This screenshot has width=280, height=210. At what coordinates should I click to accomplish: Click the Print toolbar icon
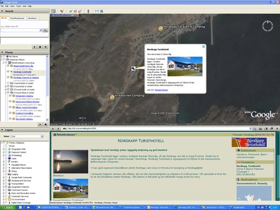(101, 11)
